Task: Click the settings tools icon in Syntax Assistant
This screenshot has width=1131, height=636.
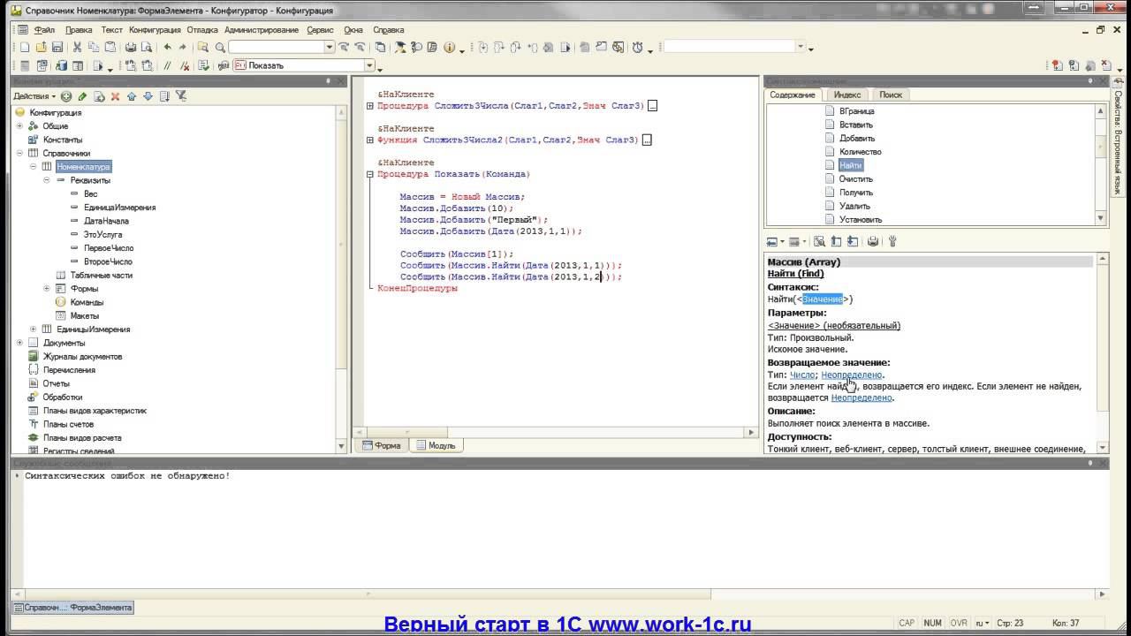Action: tap(892, 241)
